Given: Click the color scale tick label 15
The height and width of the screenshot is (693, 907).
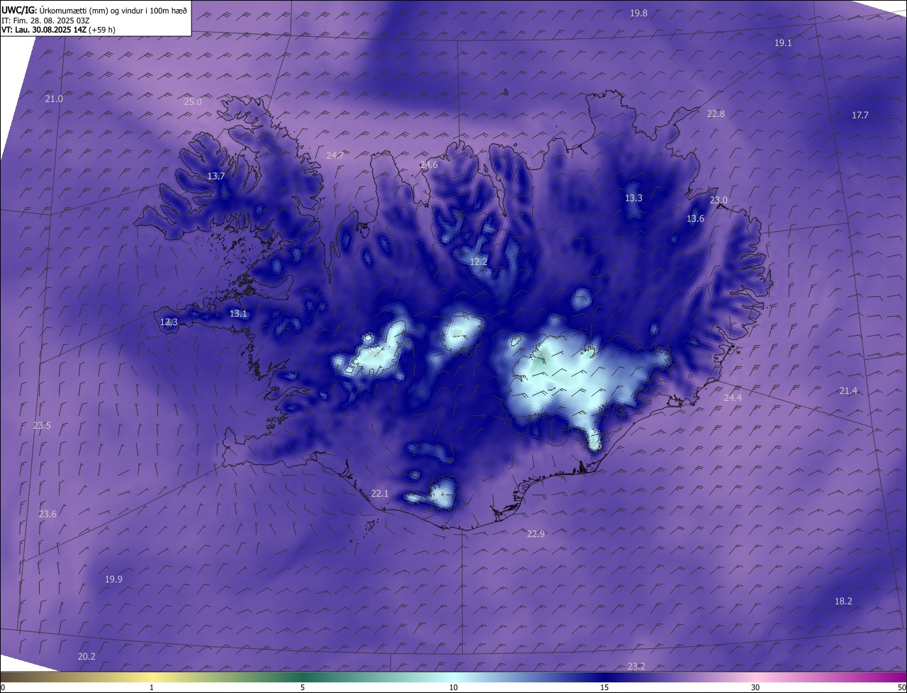Looking at the screenshot, I should pyautogui.click(x=604, y=687).
